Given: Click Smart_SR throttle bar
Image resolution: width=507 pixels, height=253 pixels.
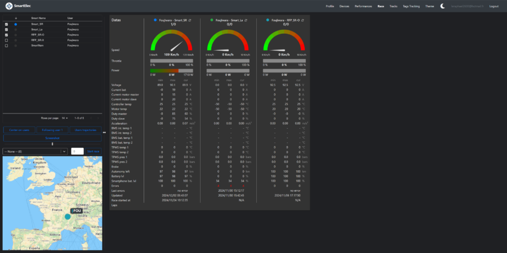Looking at the screenshot, I should [x=171, y=61].
